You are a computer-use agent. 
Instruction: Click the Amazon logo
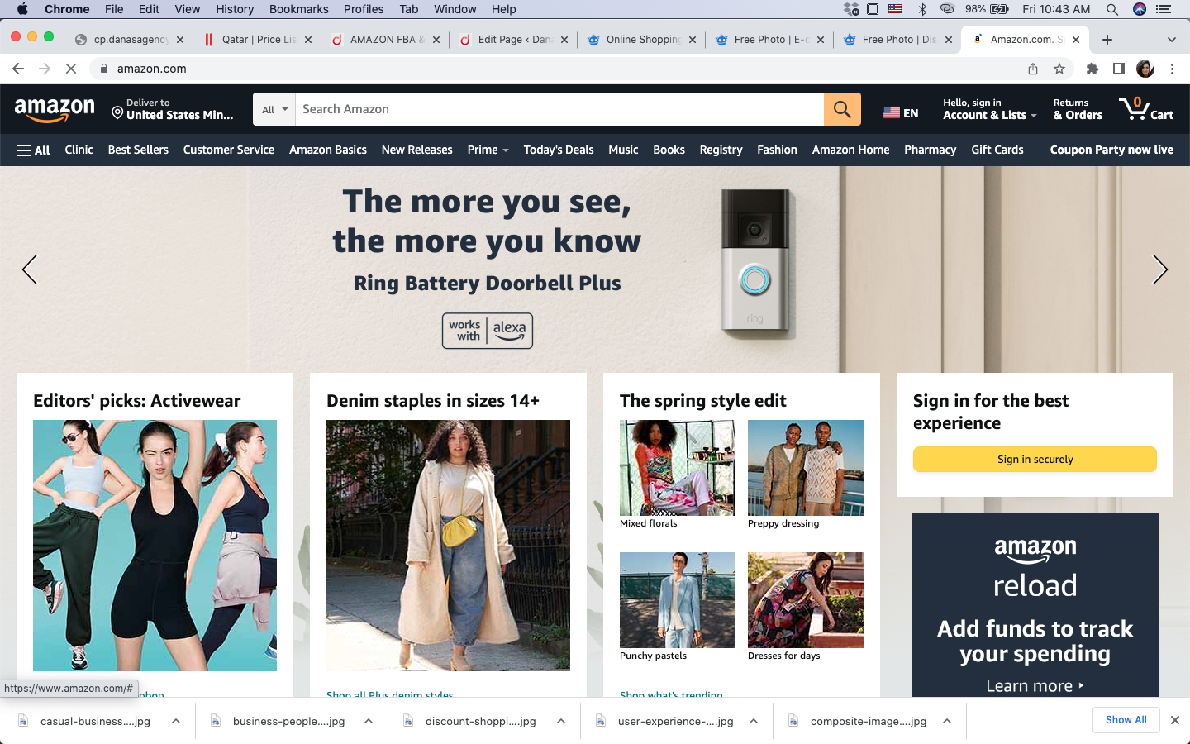pyautogui.click(x=55, y=109)
